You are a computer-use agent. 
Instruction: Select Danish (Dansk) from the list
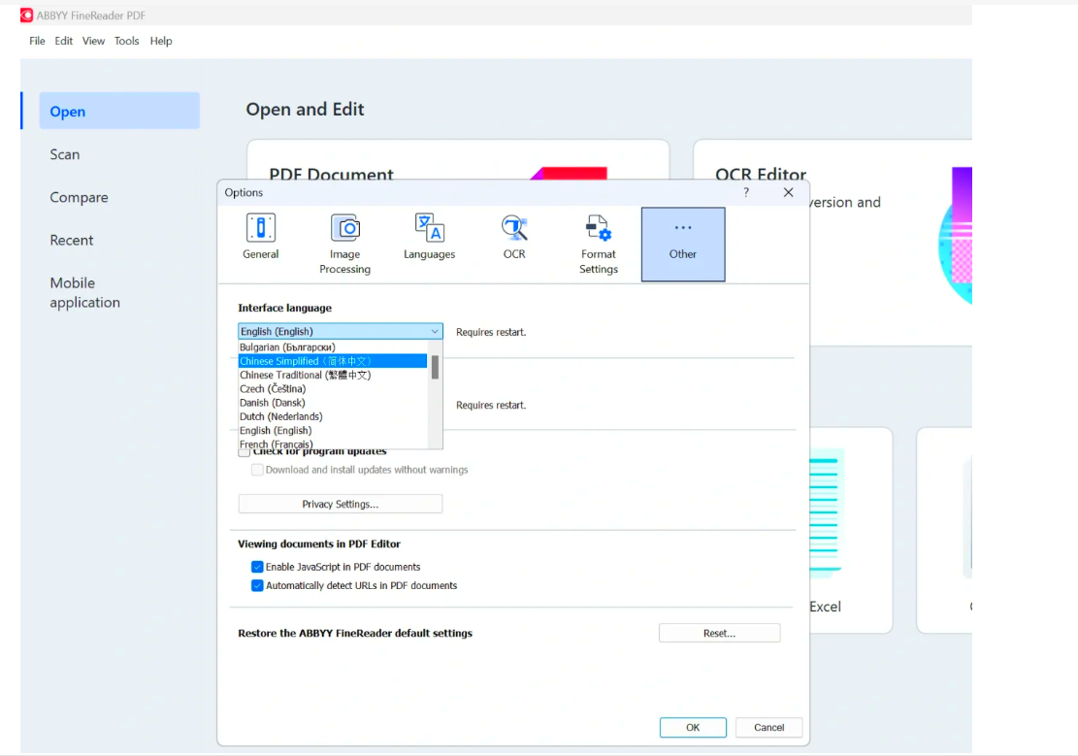tap(333, 403)
